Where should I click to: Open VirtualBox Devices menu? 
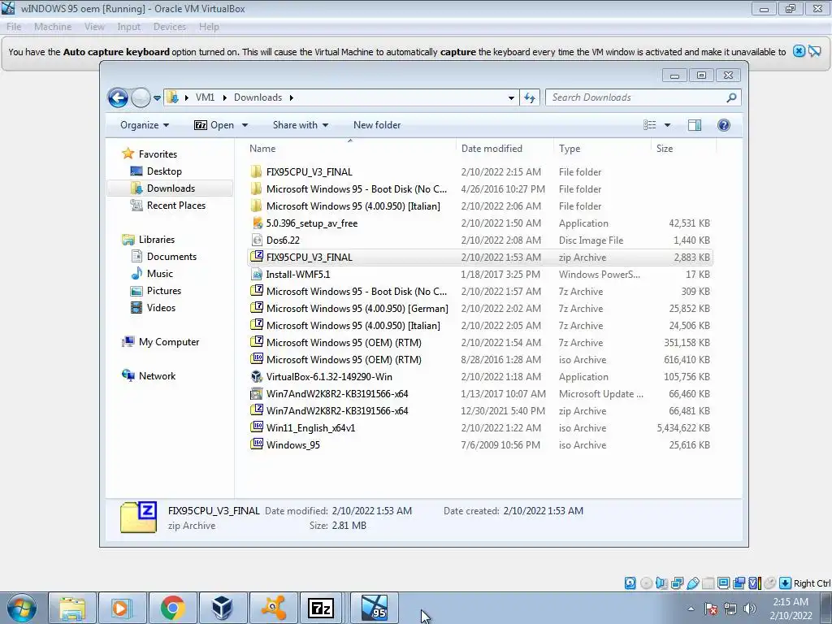(x=170, y=27)
